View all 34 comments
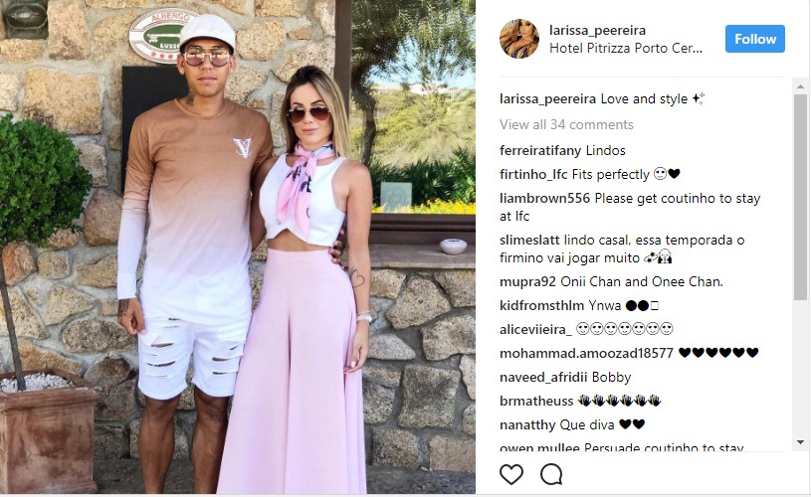Screen dimensions: 811x497 [566, 124]
